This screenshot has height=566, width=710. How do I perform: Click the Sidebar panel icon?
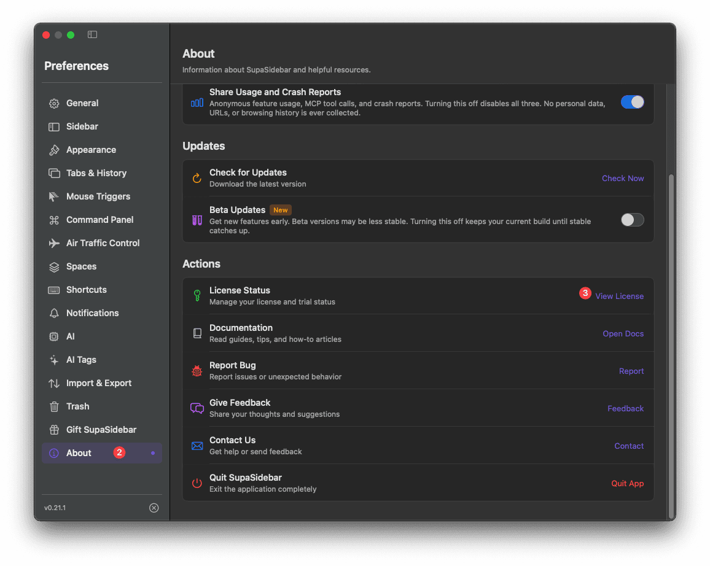click(54, 126)
